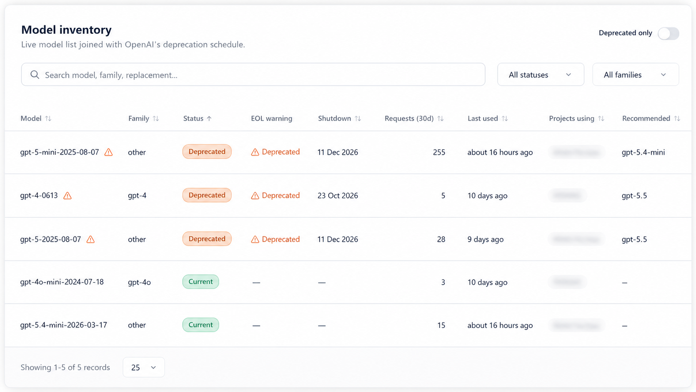Click the search magnifier icon

pyautogui.click(x=35, y=74)
